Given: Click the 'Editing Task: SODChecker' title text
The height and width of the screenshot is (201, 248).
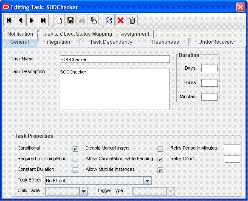Looking at the screenshot, I should (45, 7).
